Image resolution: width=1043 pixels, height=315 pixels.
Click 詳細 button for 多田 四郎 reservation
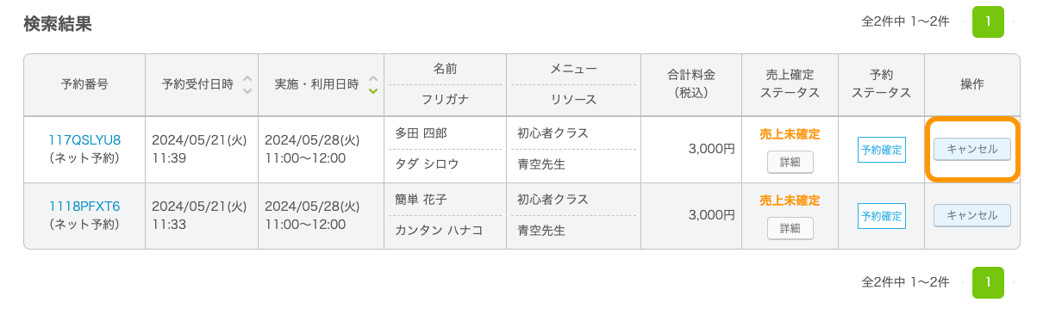(x=790, y=162)
